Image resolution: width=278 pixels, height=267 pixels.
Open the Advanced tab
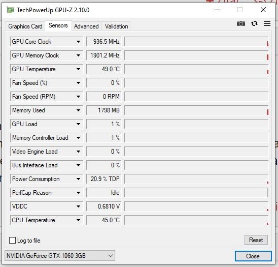(86, 26)
